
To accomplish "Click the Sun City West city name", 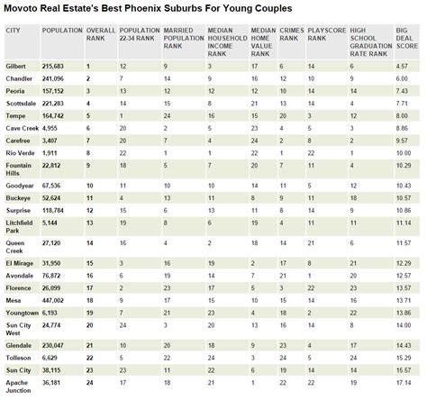I will 18,329.
